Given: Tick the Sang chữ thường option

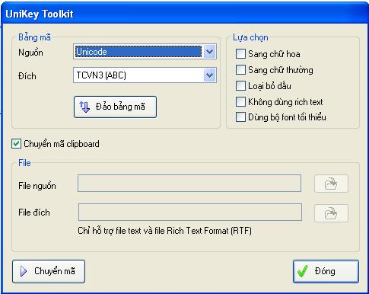Looking at the screenshot, I should (x=240, y=69).
